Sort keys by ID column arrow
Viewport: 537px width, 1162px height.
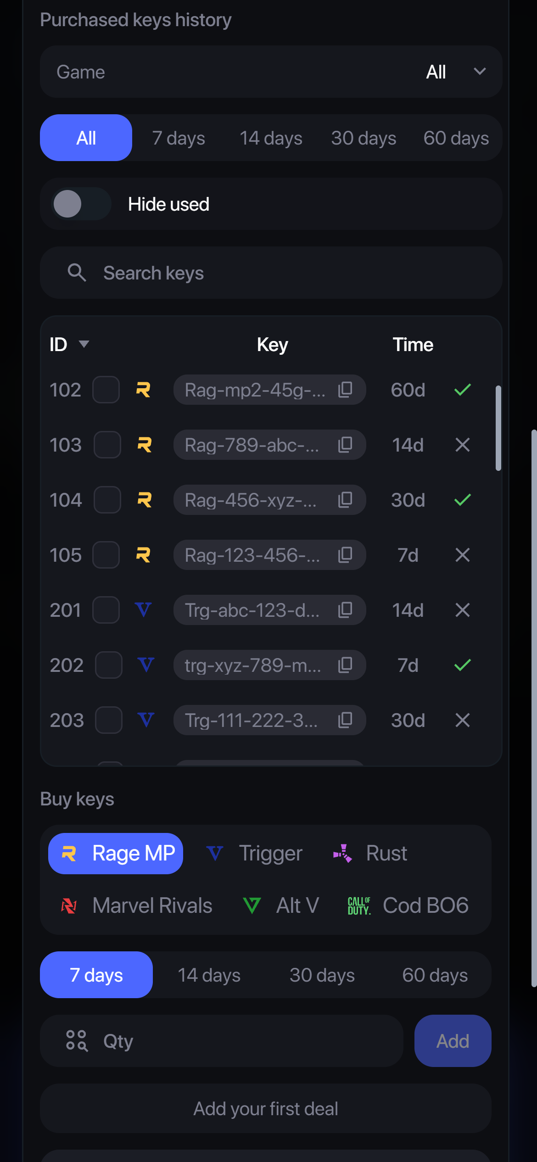pyautogui.click(x=84, y=344)
